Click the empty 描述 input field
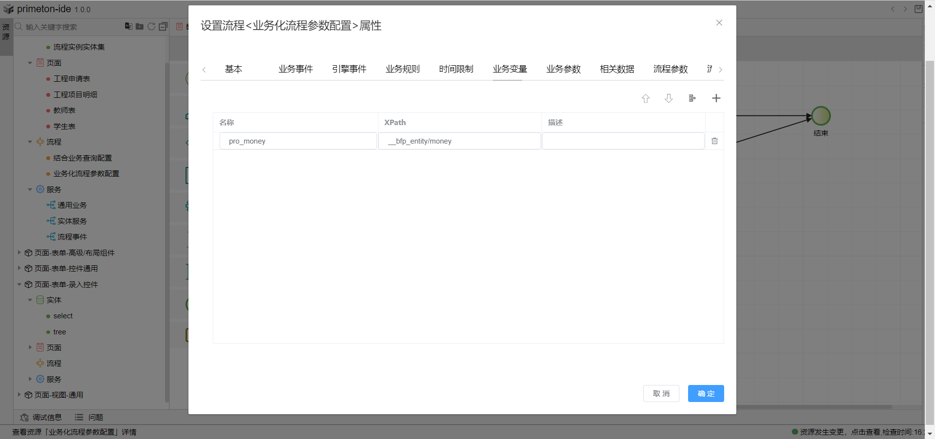 [x=623, y=141]
